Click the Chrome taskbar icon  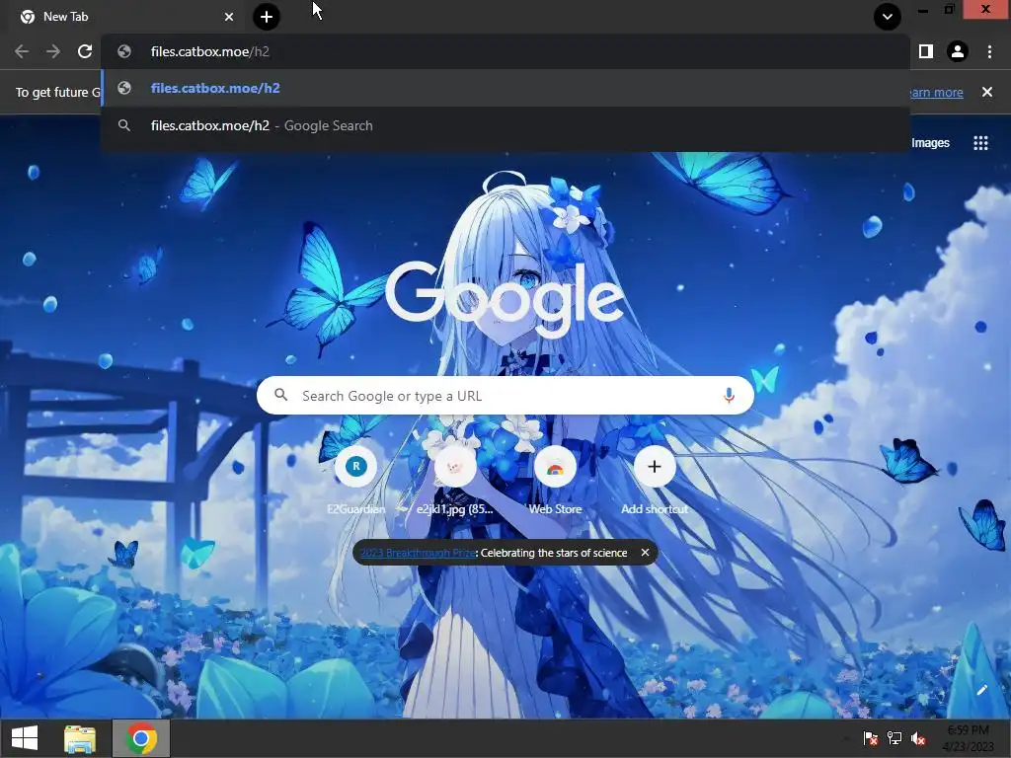point(141,738)
